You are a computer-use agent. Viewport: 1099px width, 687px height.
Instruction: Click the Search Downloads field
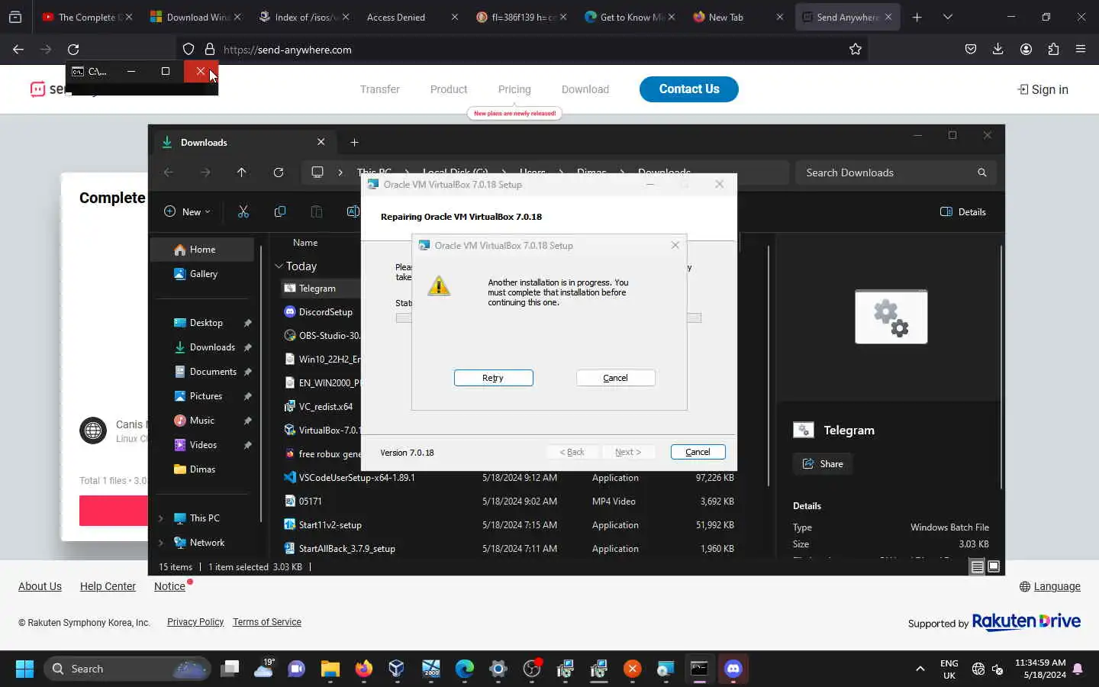[895, 173]
